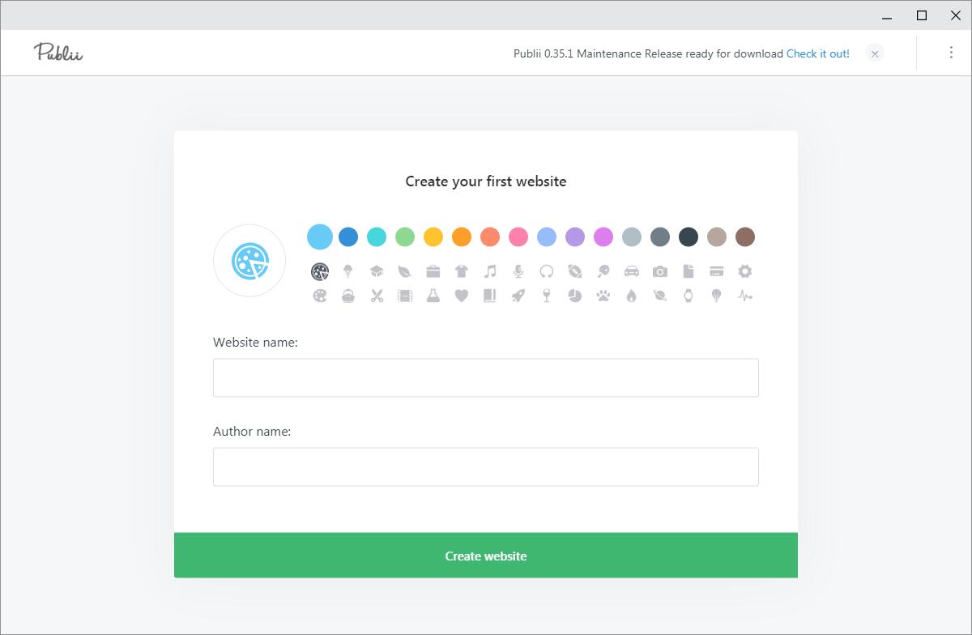Select the leaf icon for the site
The height and width of the screenshot is (635, 972).
pyautogui.click(x=404, y=272)
